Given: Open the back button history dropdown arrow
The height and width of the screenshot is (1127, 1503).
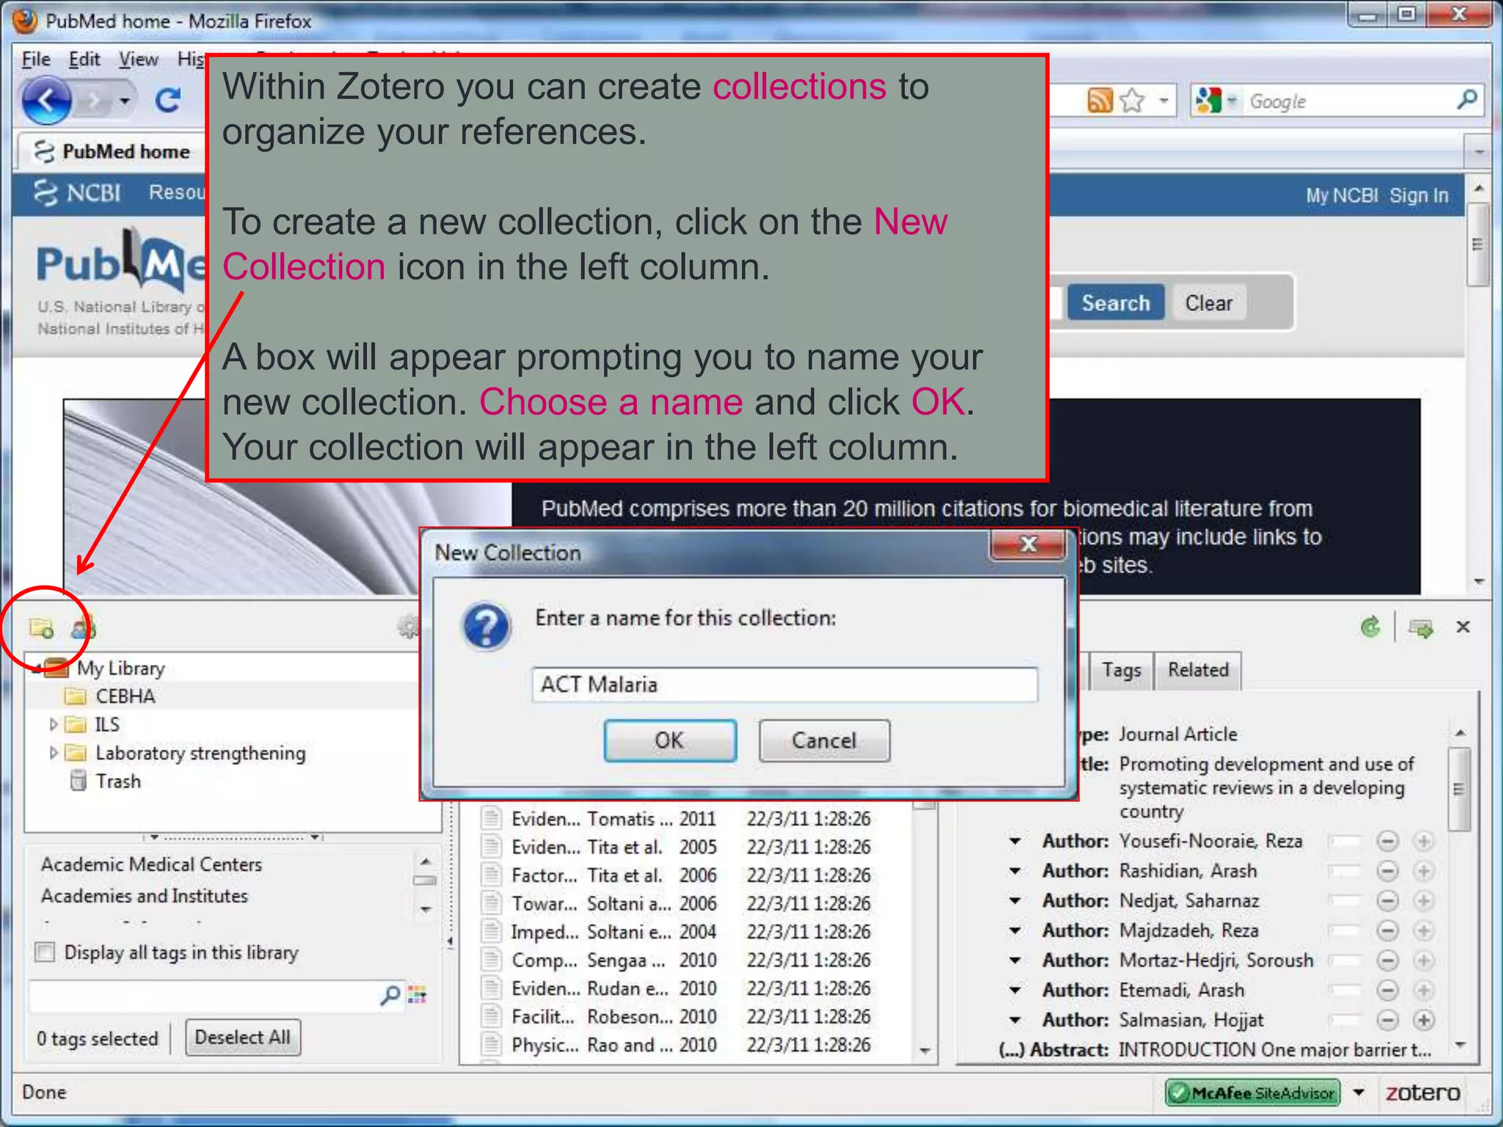Looking at the screenshot, I should (x=125, y=101).
